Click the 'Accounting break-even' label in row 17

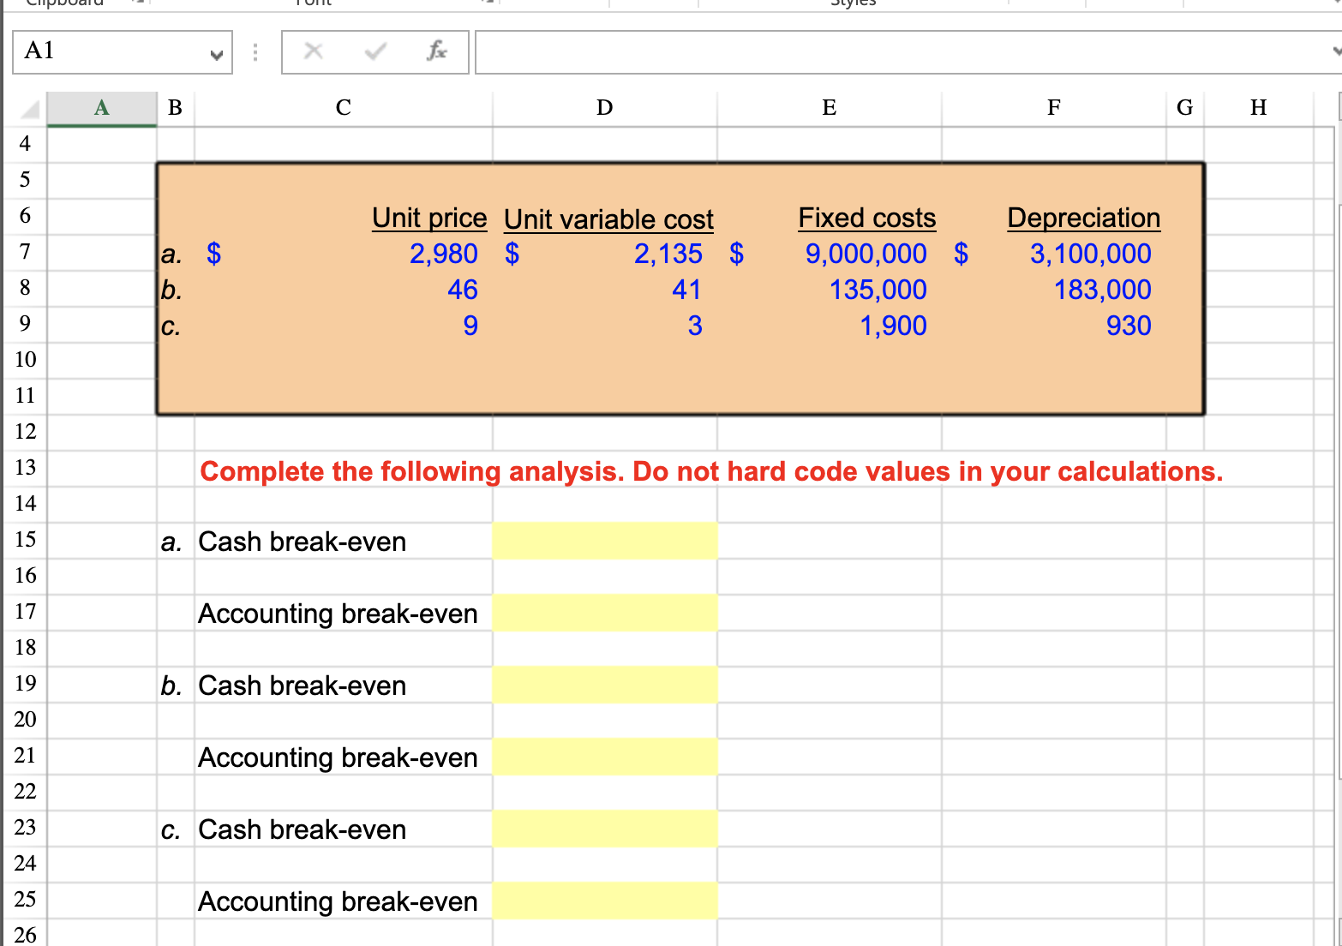click(x=338, y=614)
